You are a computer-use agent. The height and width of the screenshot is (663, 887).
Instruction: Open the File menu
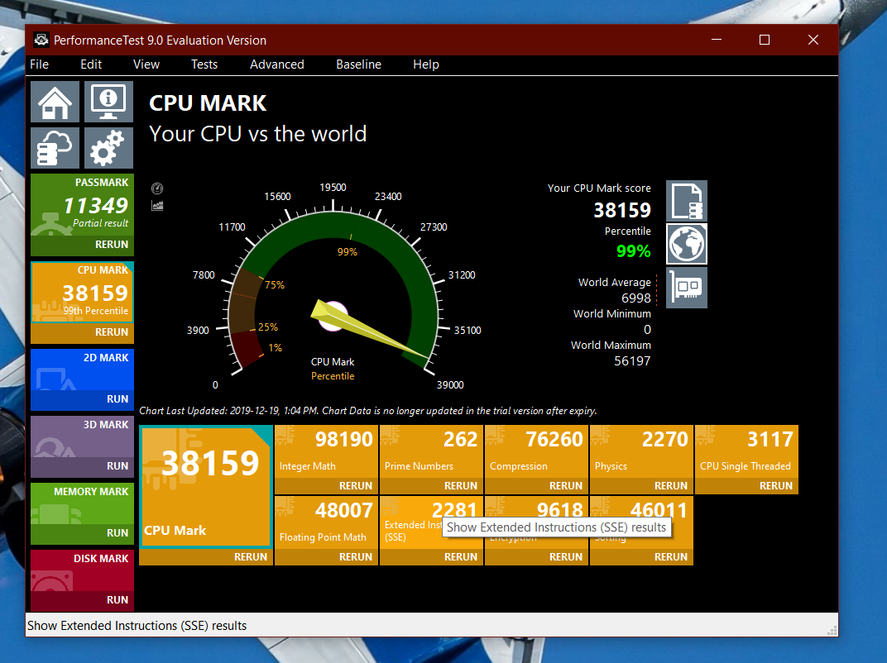tap(39, 64)
